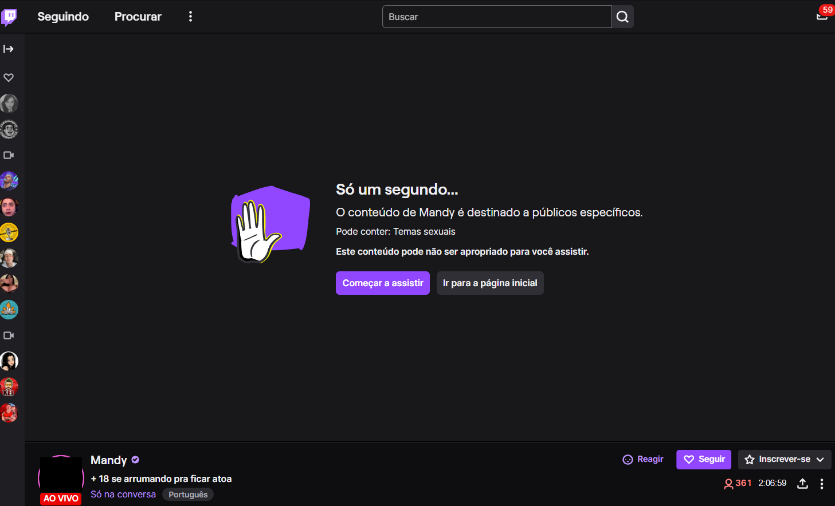Expand the Inscrever-se subscribe dropdown
This screenshot has width=835, height=506.
coord(785,459)
